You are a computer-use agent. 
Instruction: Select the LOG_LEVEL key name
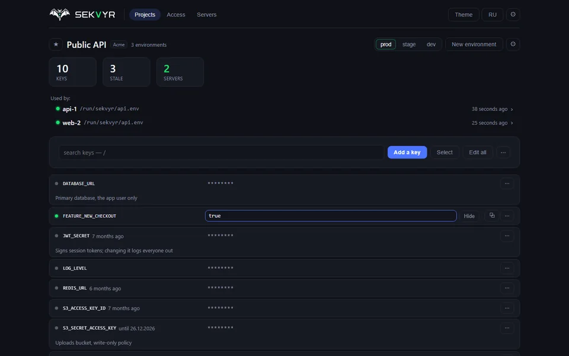75,268
